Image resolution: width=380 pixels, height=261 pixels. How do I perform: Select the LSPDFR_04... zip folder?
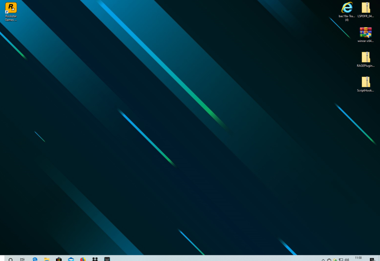point(366,10)
